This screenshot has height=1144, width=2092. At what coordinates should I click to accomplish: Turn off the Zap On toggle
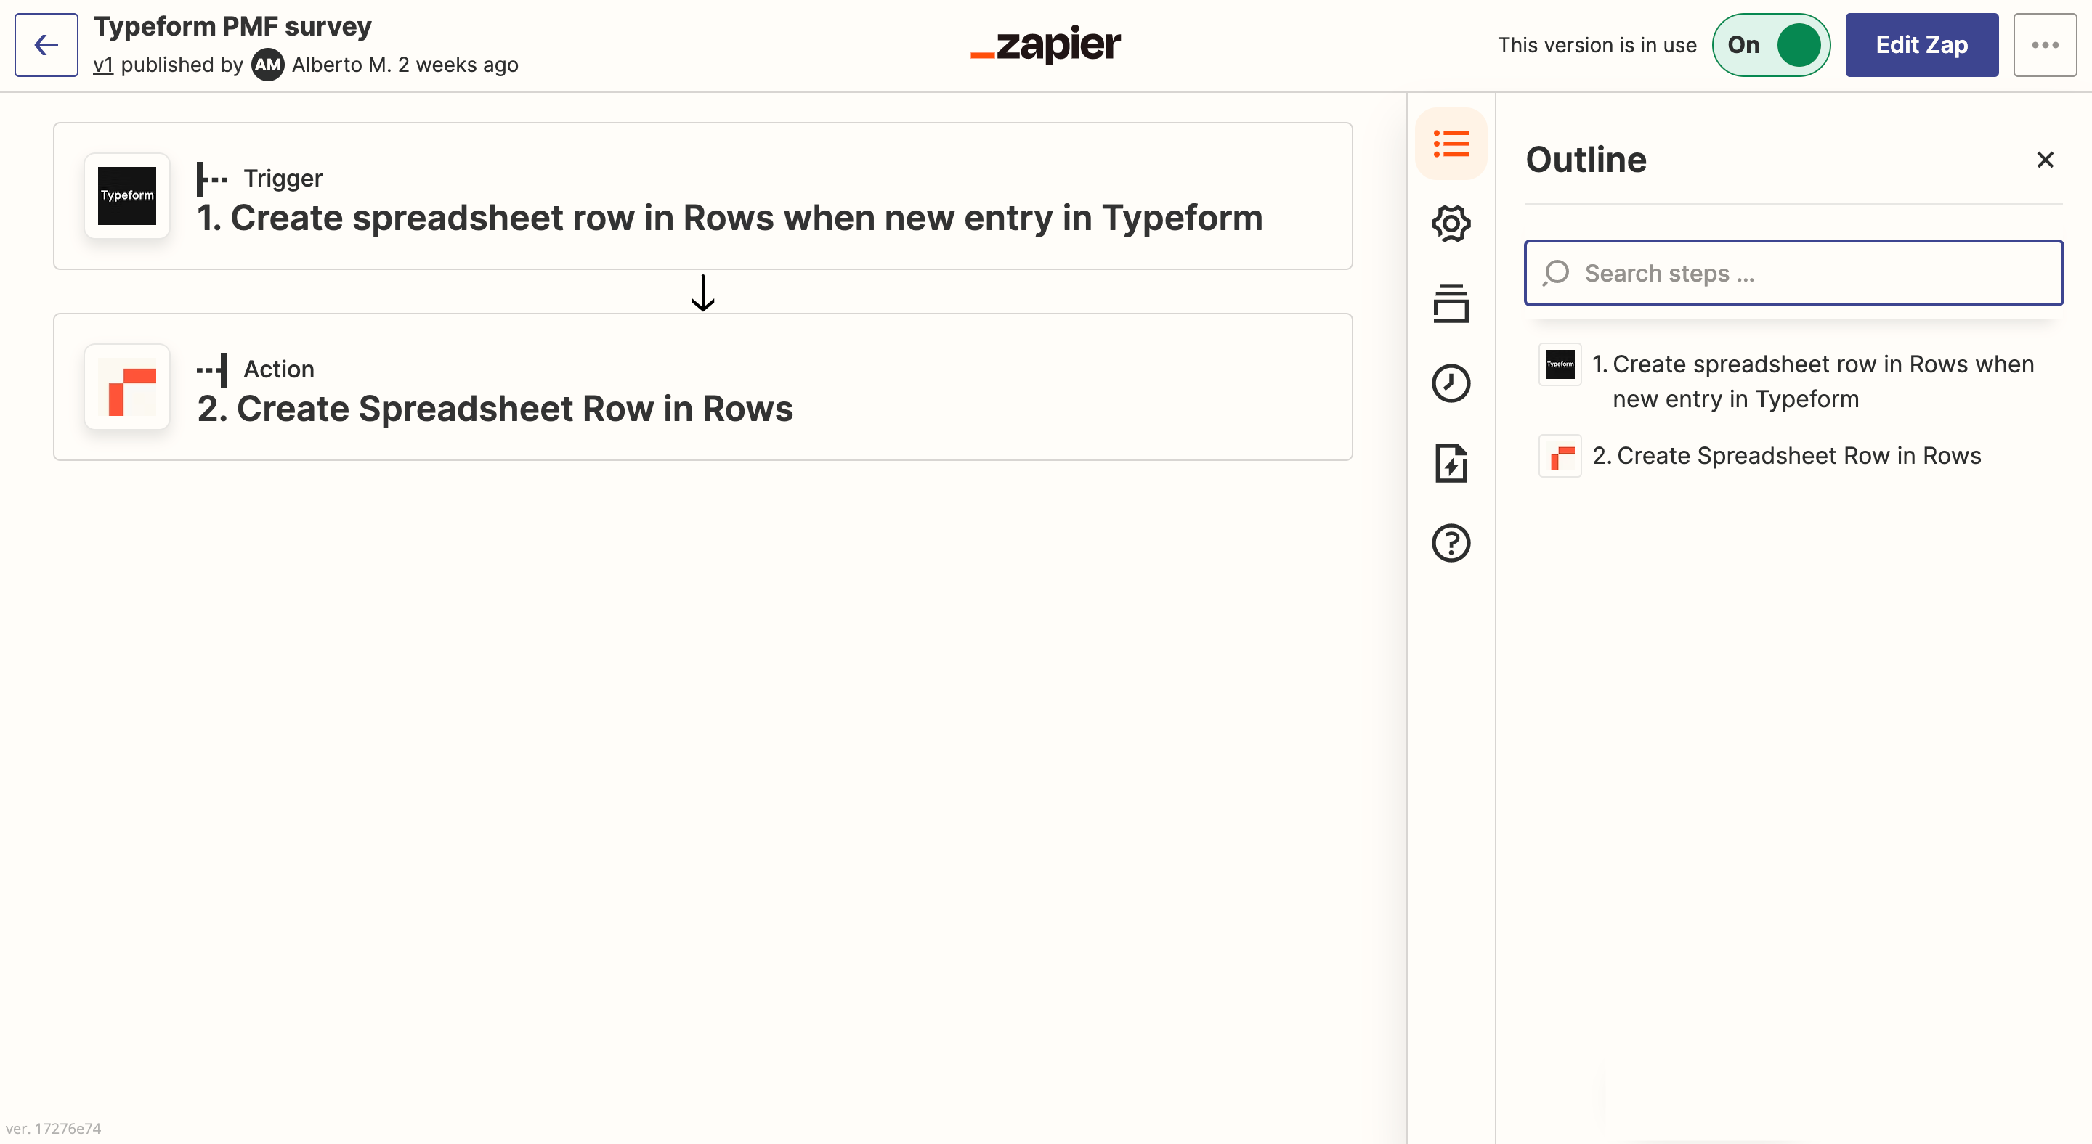pos(1770,44)
